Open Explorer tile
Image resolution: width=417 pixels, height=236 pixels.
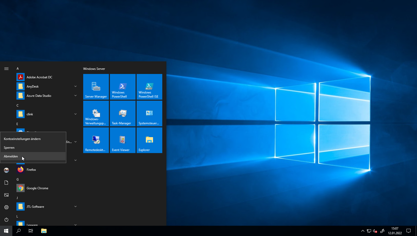pyautogui.click(x=149, y=140)
